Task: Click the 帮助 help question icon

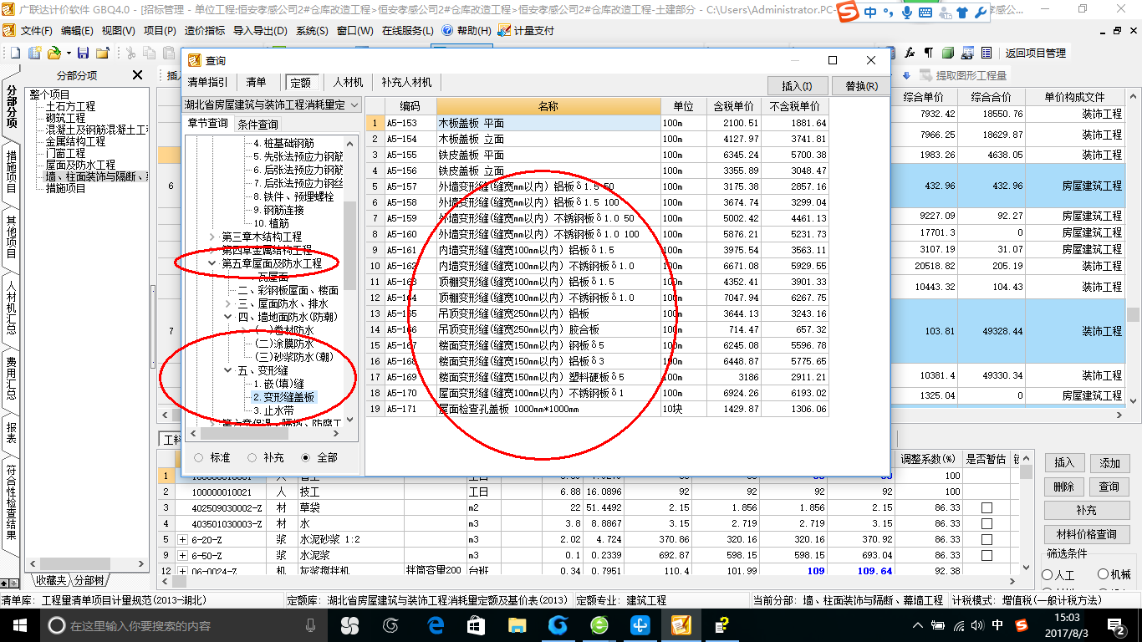Action: (447, 30)
